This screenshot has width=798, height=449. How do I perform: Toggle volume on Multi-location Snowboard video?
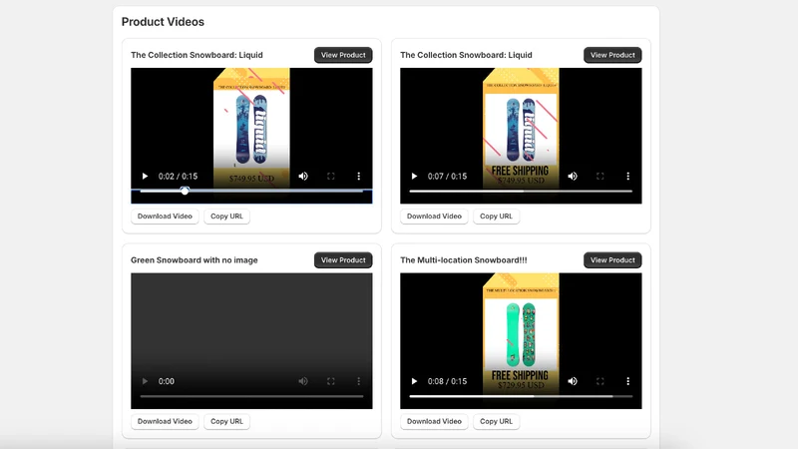[573, 381]
